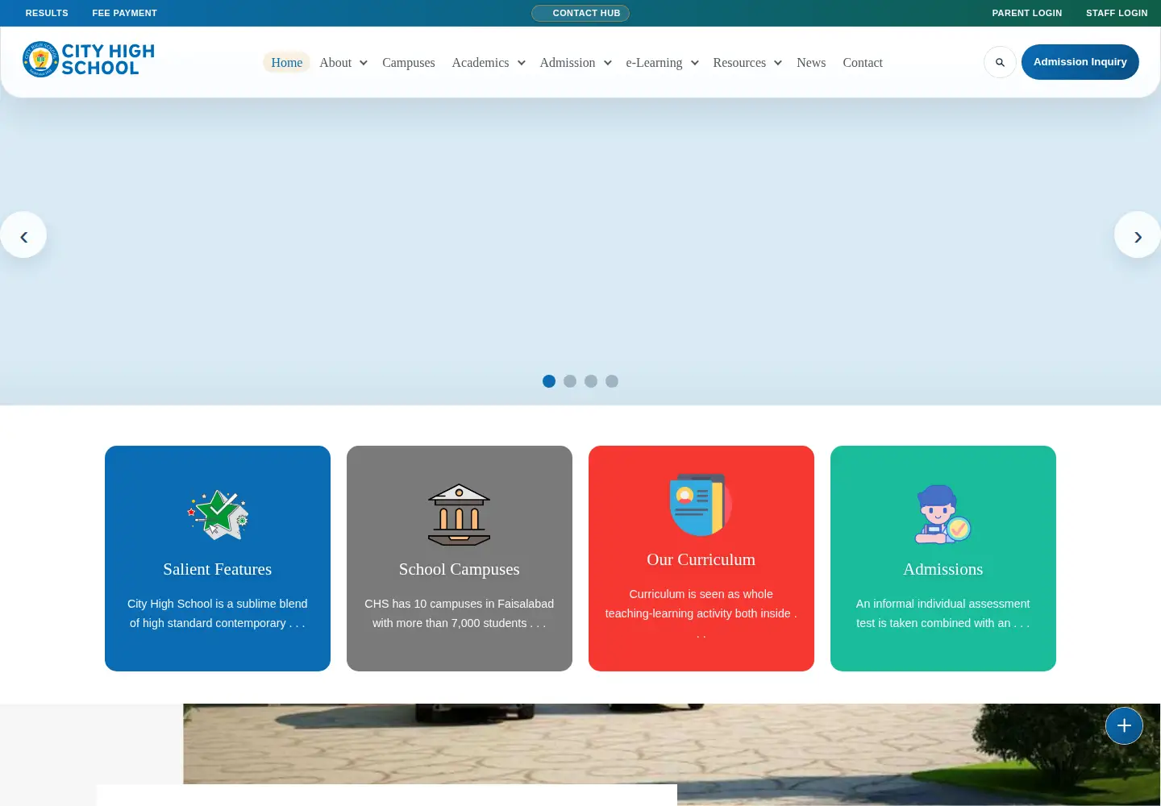
Task: Select the third carousel dot
Action: 591,381
